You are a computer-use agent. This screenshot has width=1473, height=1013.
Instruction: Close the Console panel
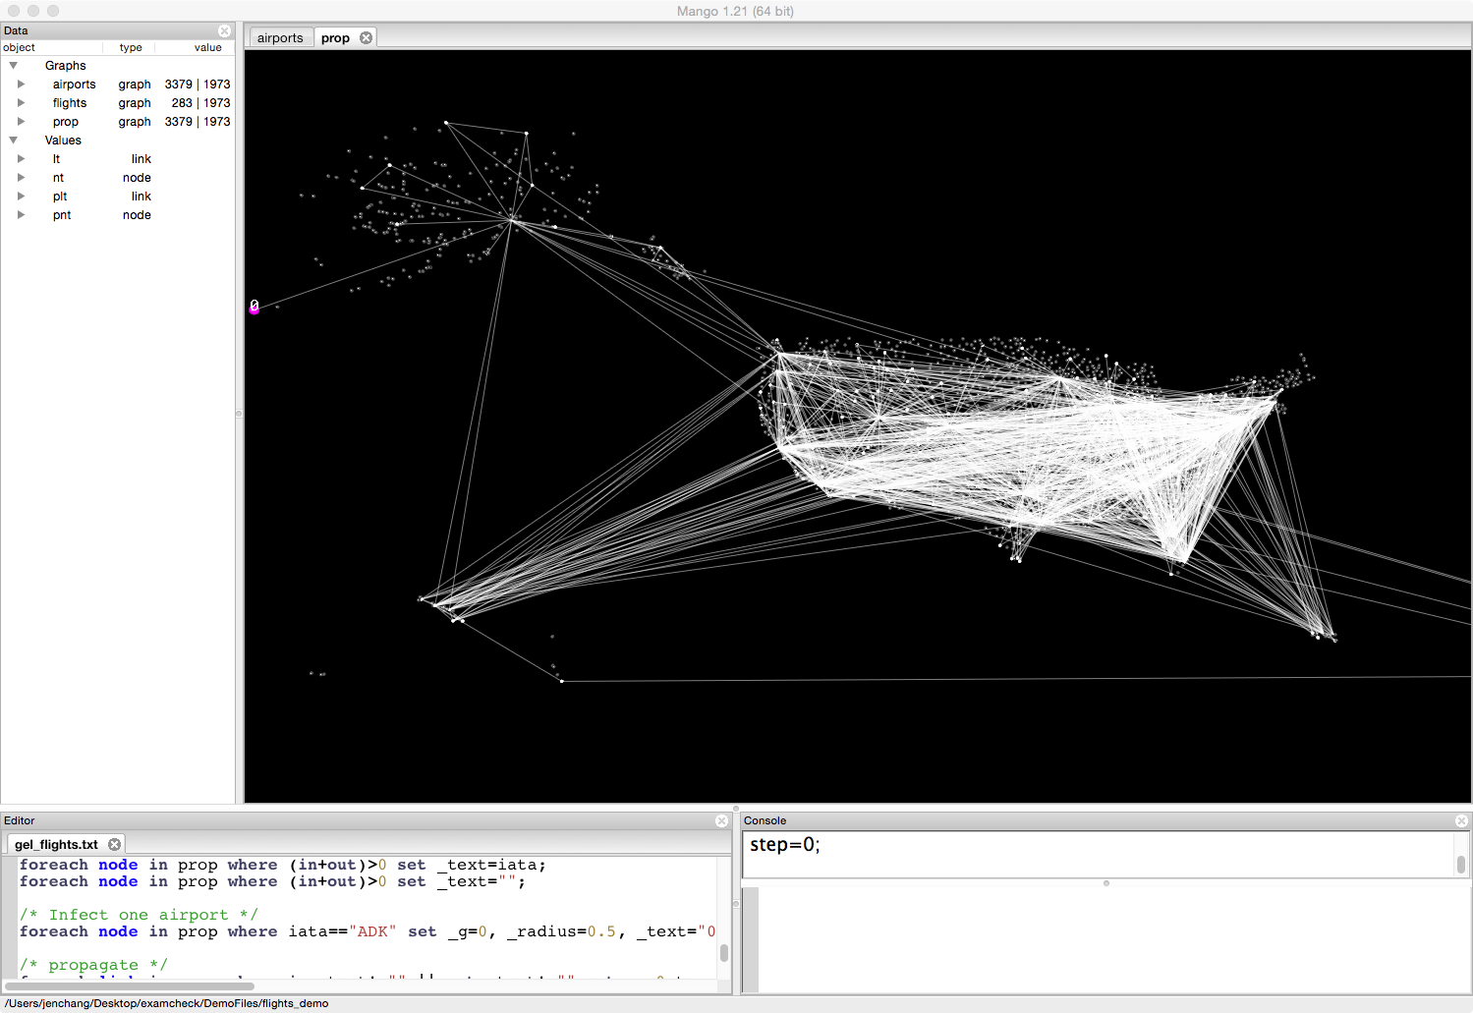tap(1460, 821)
